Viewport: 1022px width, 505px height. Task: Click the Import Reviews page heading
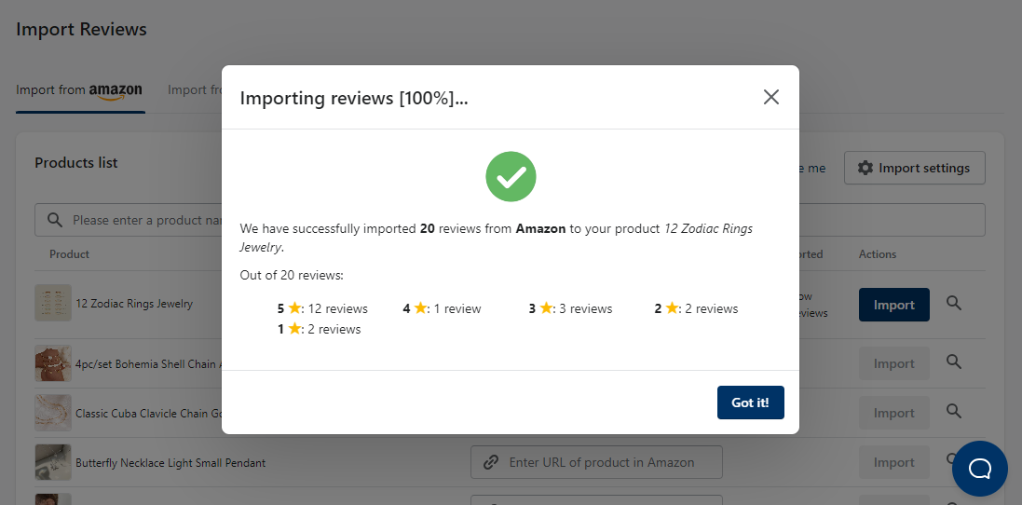click(x=81, y=30)
